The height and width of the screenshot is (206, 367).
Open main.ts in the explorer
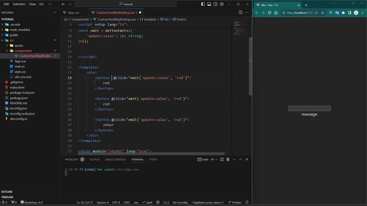[x=19, y=66]
